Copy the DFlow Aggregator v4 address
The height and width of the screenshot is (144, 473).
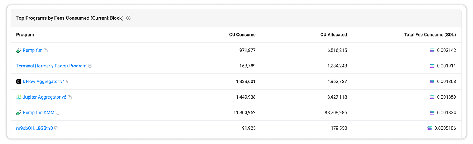tap(68, 82)
